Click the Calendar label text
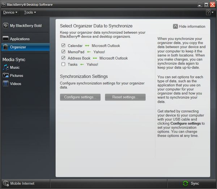 tap(75, 46)
